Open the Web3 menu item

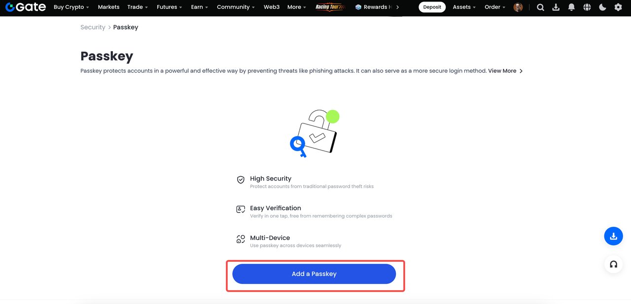pyautogui.click(x=272, y=7)
